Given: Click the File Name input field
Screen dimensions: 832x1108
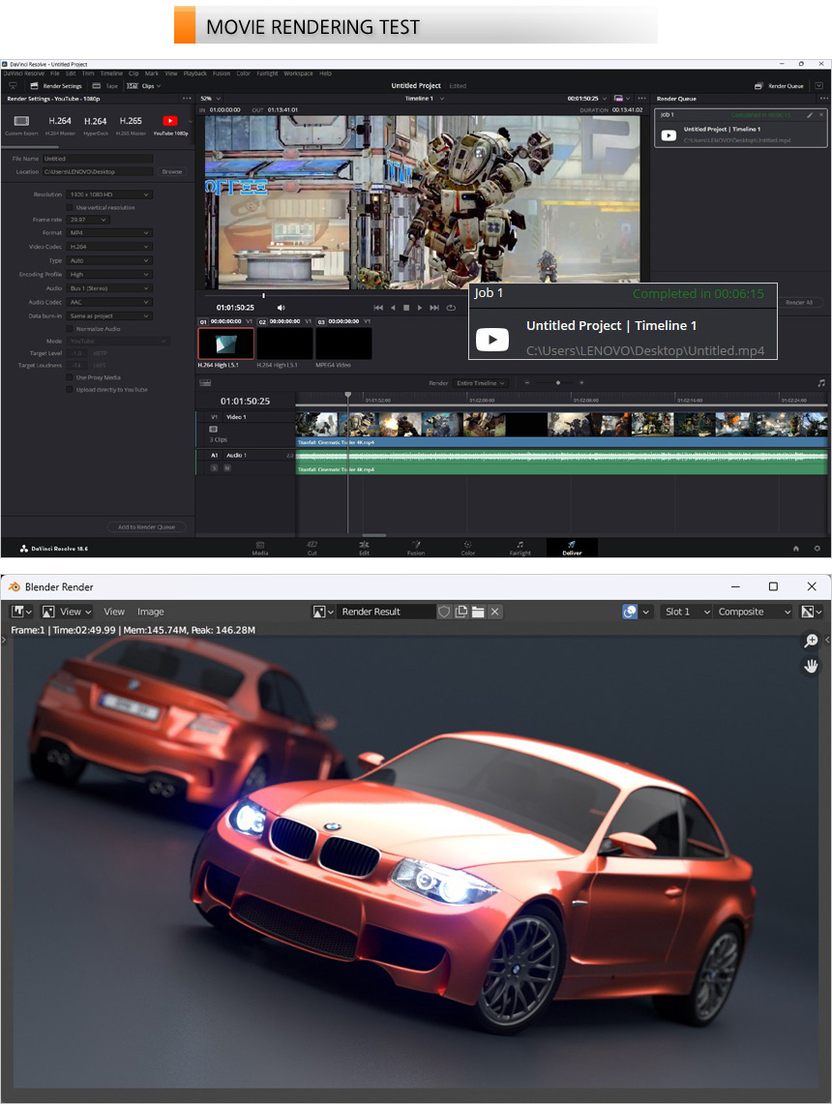Looking at the screenshot, I should pyautogui.click(x=98, y=159).
